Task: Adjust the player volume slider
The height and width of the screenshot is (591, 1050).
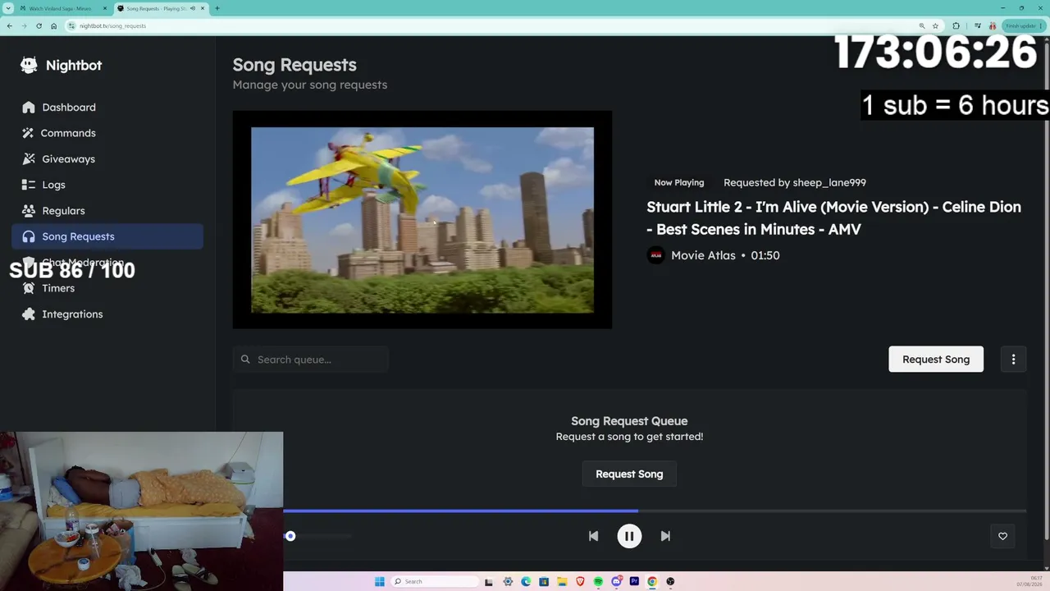Action: [318, 536]
